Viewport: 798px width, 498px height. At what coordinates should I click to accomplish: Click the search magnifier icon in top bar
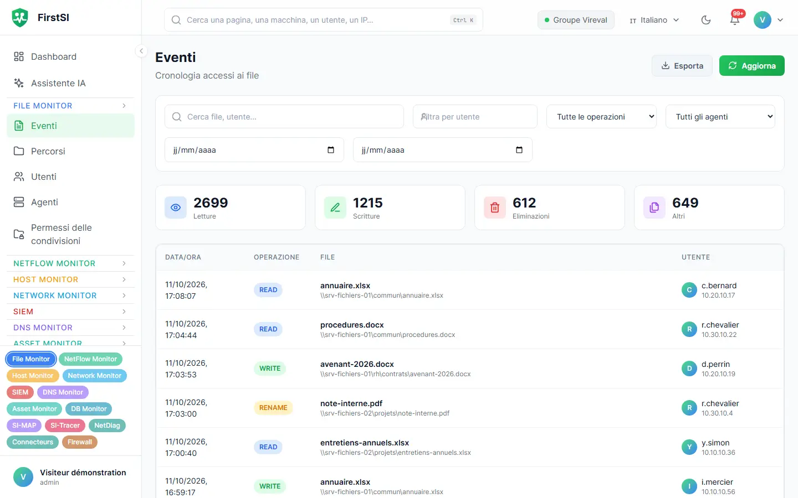(176, 20)
